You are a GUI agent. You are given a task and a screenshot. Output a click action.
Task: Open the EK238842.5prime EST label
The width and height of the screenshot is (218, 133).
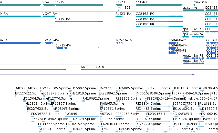(113, 93)
